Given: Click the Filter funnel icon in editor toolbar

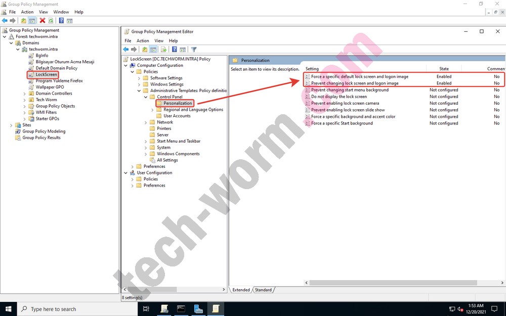Looking at the screenshot, I should tap(193, 50).
